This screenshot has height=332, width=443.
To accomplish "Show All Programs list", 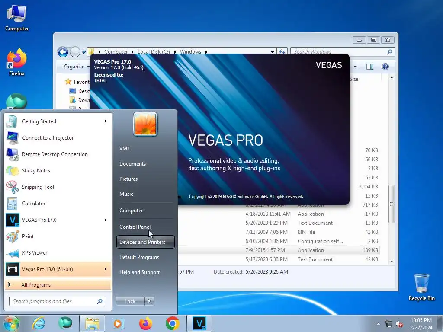I will coord(58,284).
